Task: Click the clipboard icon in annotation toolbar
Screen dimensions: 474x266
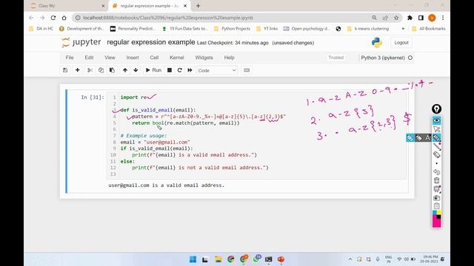Action: [436, 206]
